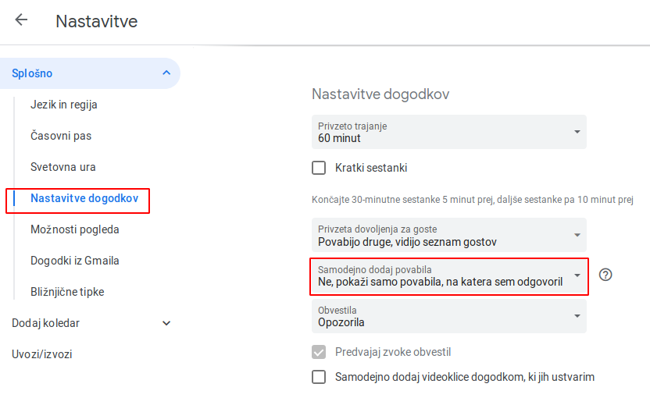The image size is (650, 398).
Task: Toggle Predvajaj zvoke obvestil checkbox
Action: point(319,352)
